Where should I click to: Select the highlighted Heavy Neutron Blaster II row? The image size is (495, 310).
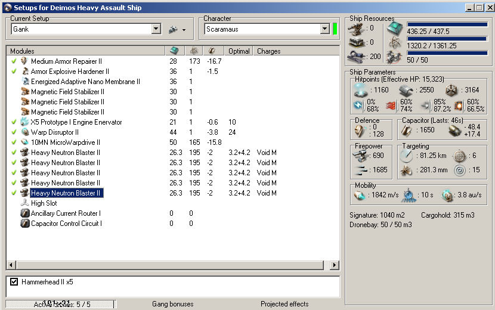coord(173,193)
